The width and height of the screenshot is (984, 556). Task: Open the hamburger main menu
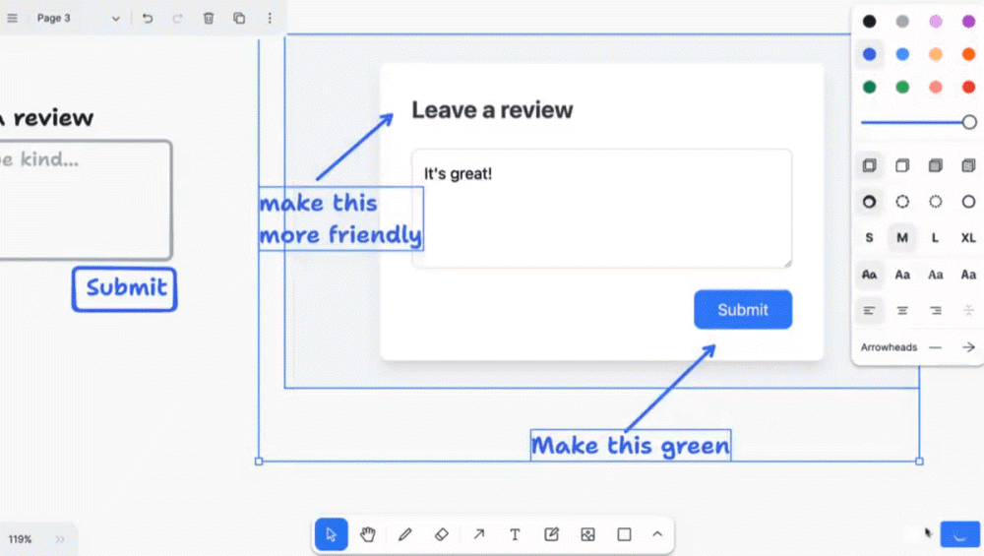(x=13, y=18)
